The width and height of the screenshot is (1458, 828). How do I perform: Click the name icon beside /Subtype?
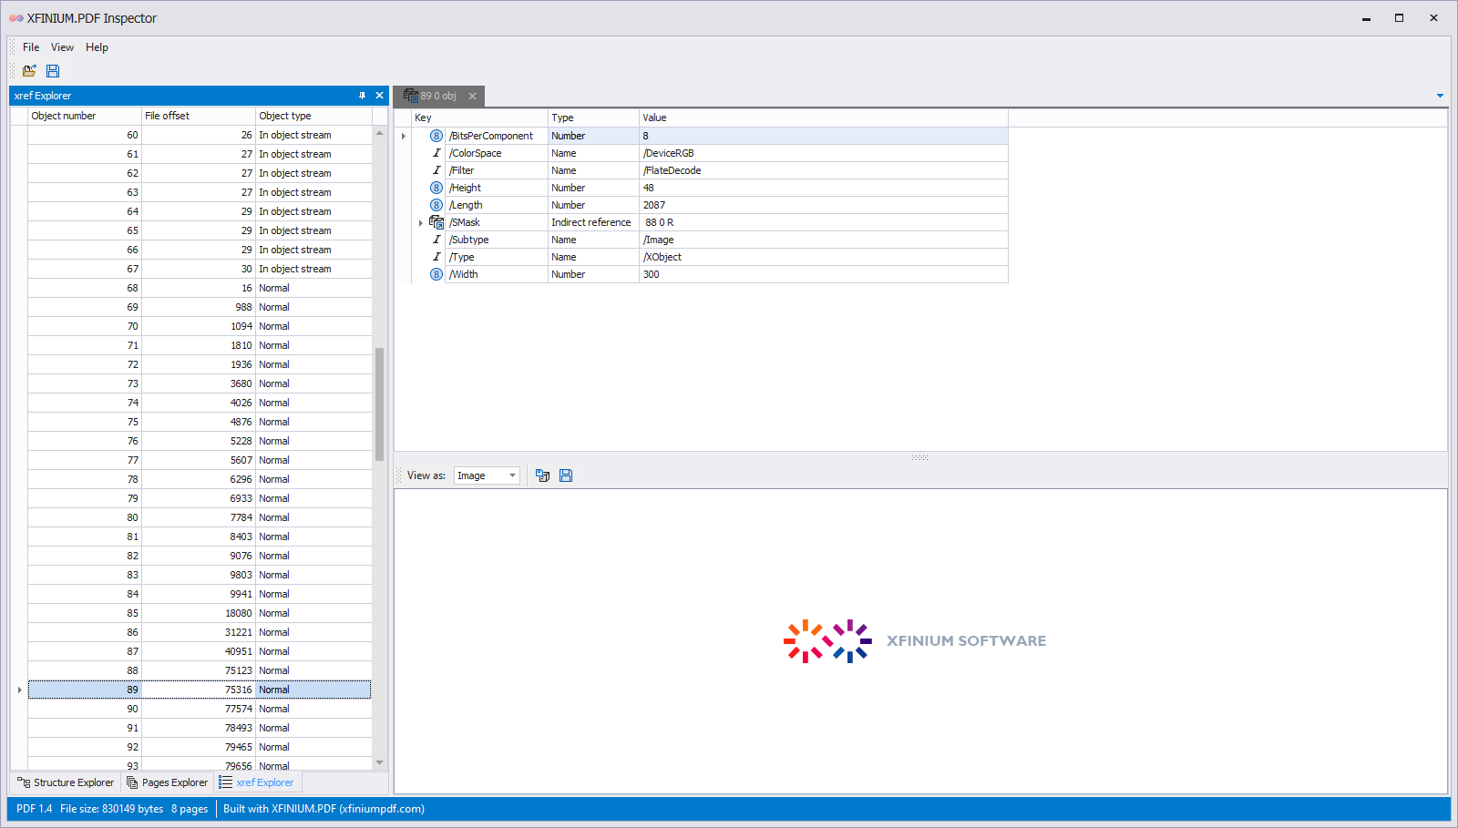coord(436,240)
